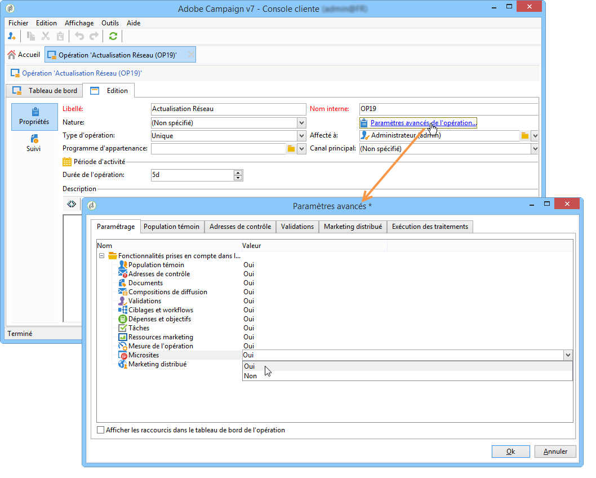Click the Libellé input field
The width and height of the screenshot is (596, 478).
[x=229, y=109]
